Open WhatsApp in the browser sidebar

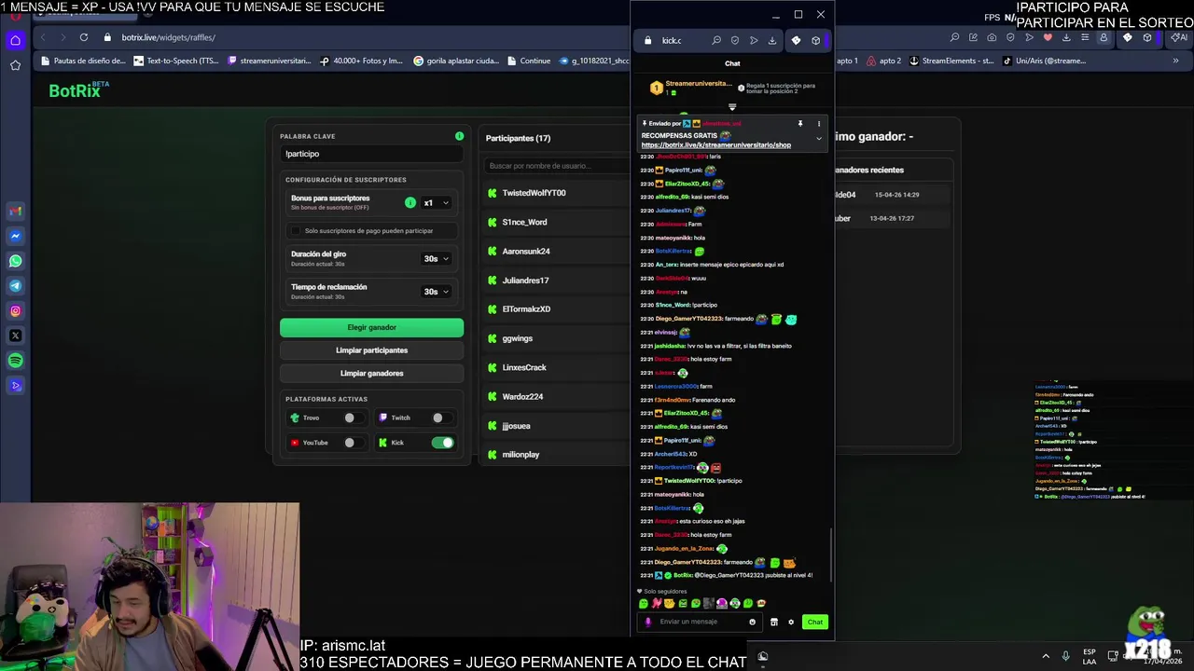coord(15,261)
